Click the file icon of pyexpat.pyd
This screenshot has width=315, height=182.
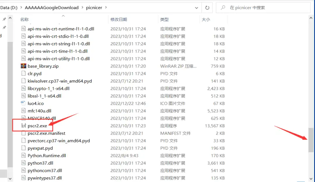coord(24,148)
